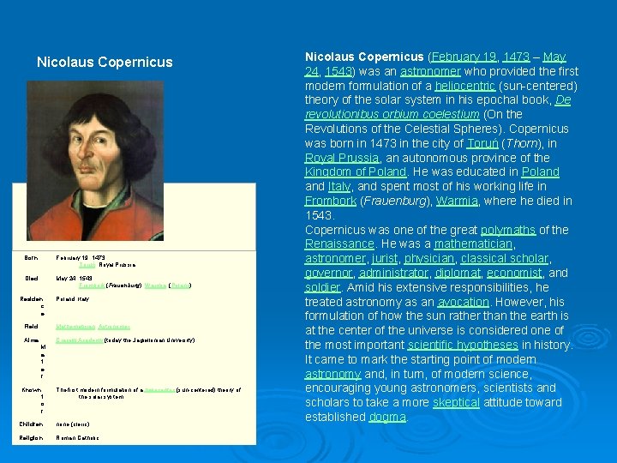Viewport: 617px width, 463px height.
Task: Open the 'Kingdom of Poland' link
Action: [x=356, y=172]
